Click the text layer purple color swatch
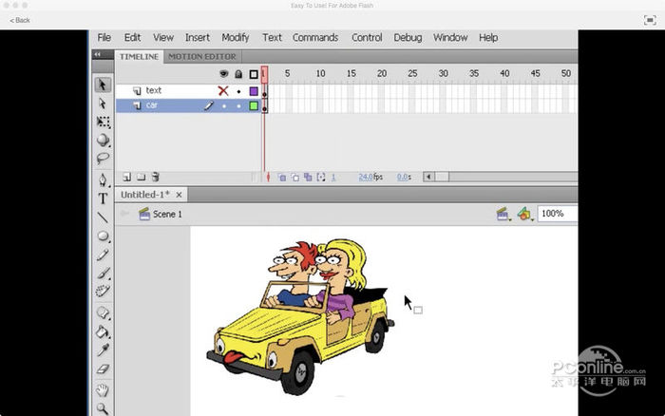This screenshot has width=665, height=416. (254, 91)
